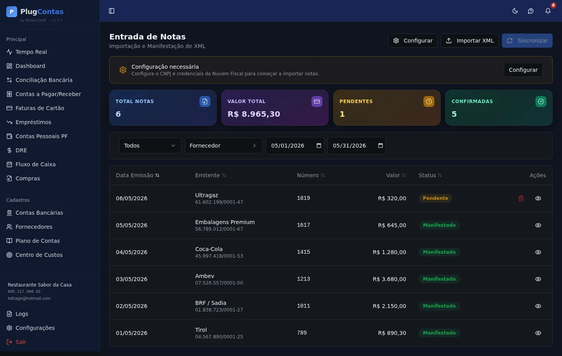Go to Dashboard page

click(x=50, y=66)
